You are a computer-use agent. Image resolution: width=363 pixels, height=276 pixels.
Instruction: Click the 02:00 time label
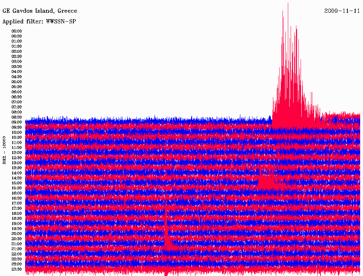point(17,52)
